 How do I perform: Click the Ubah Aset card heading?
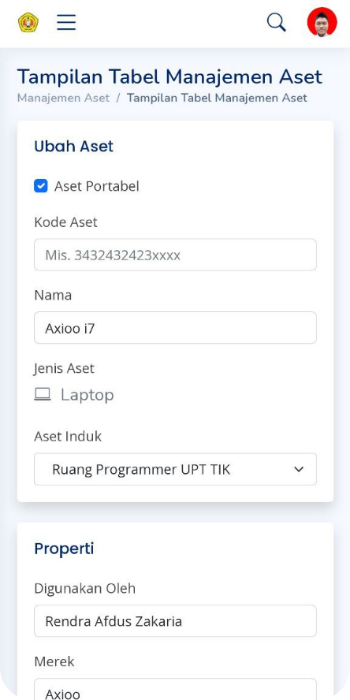click(x=73, y=147)
